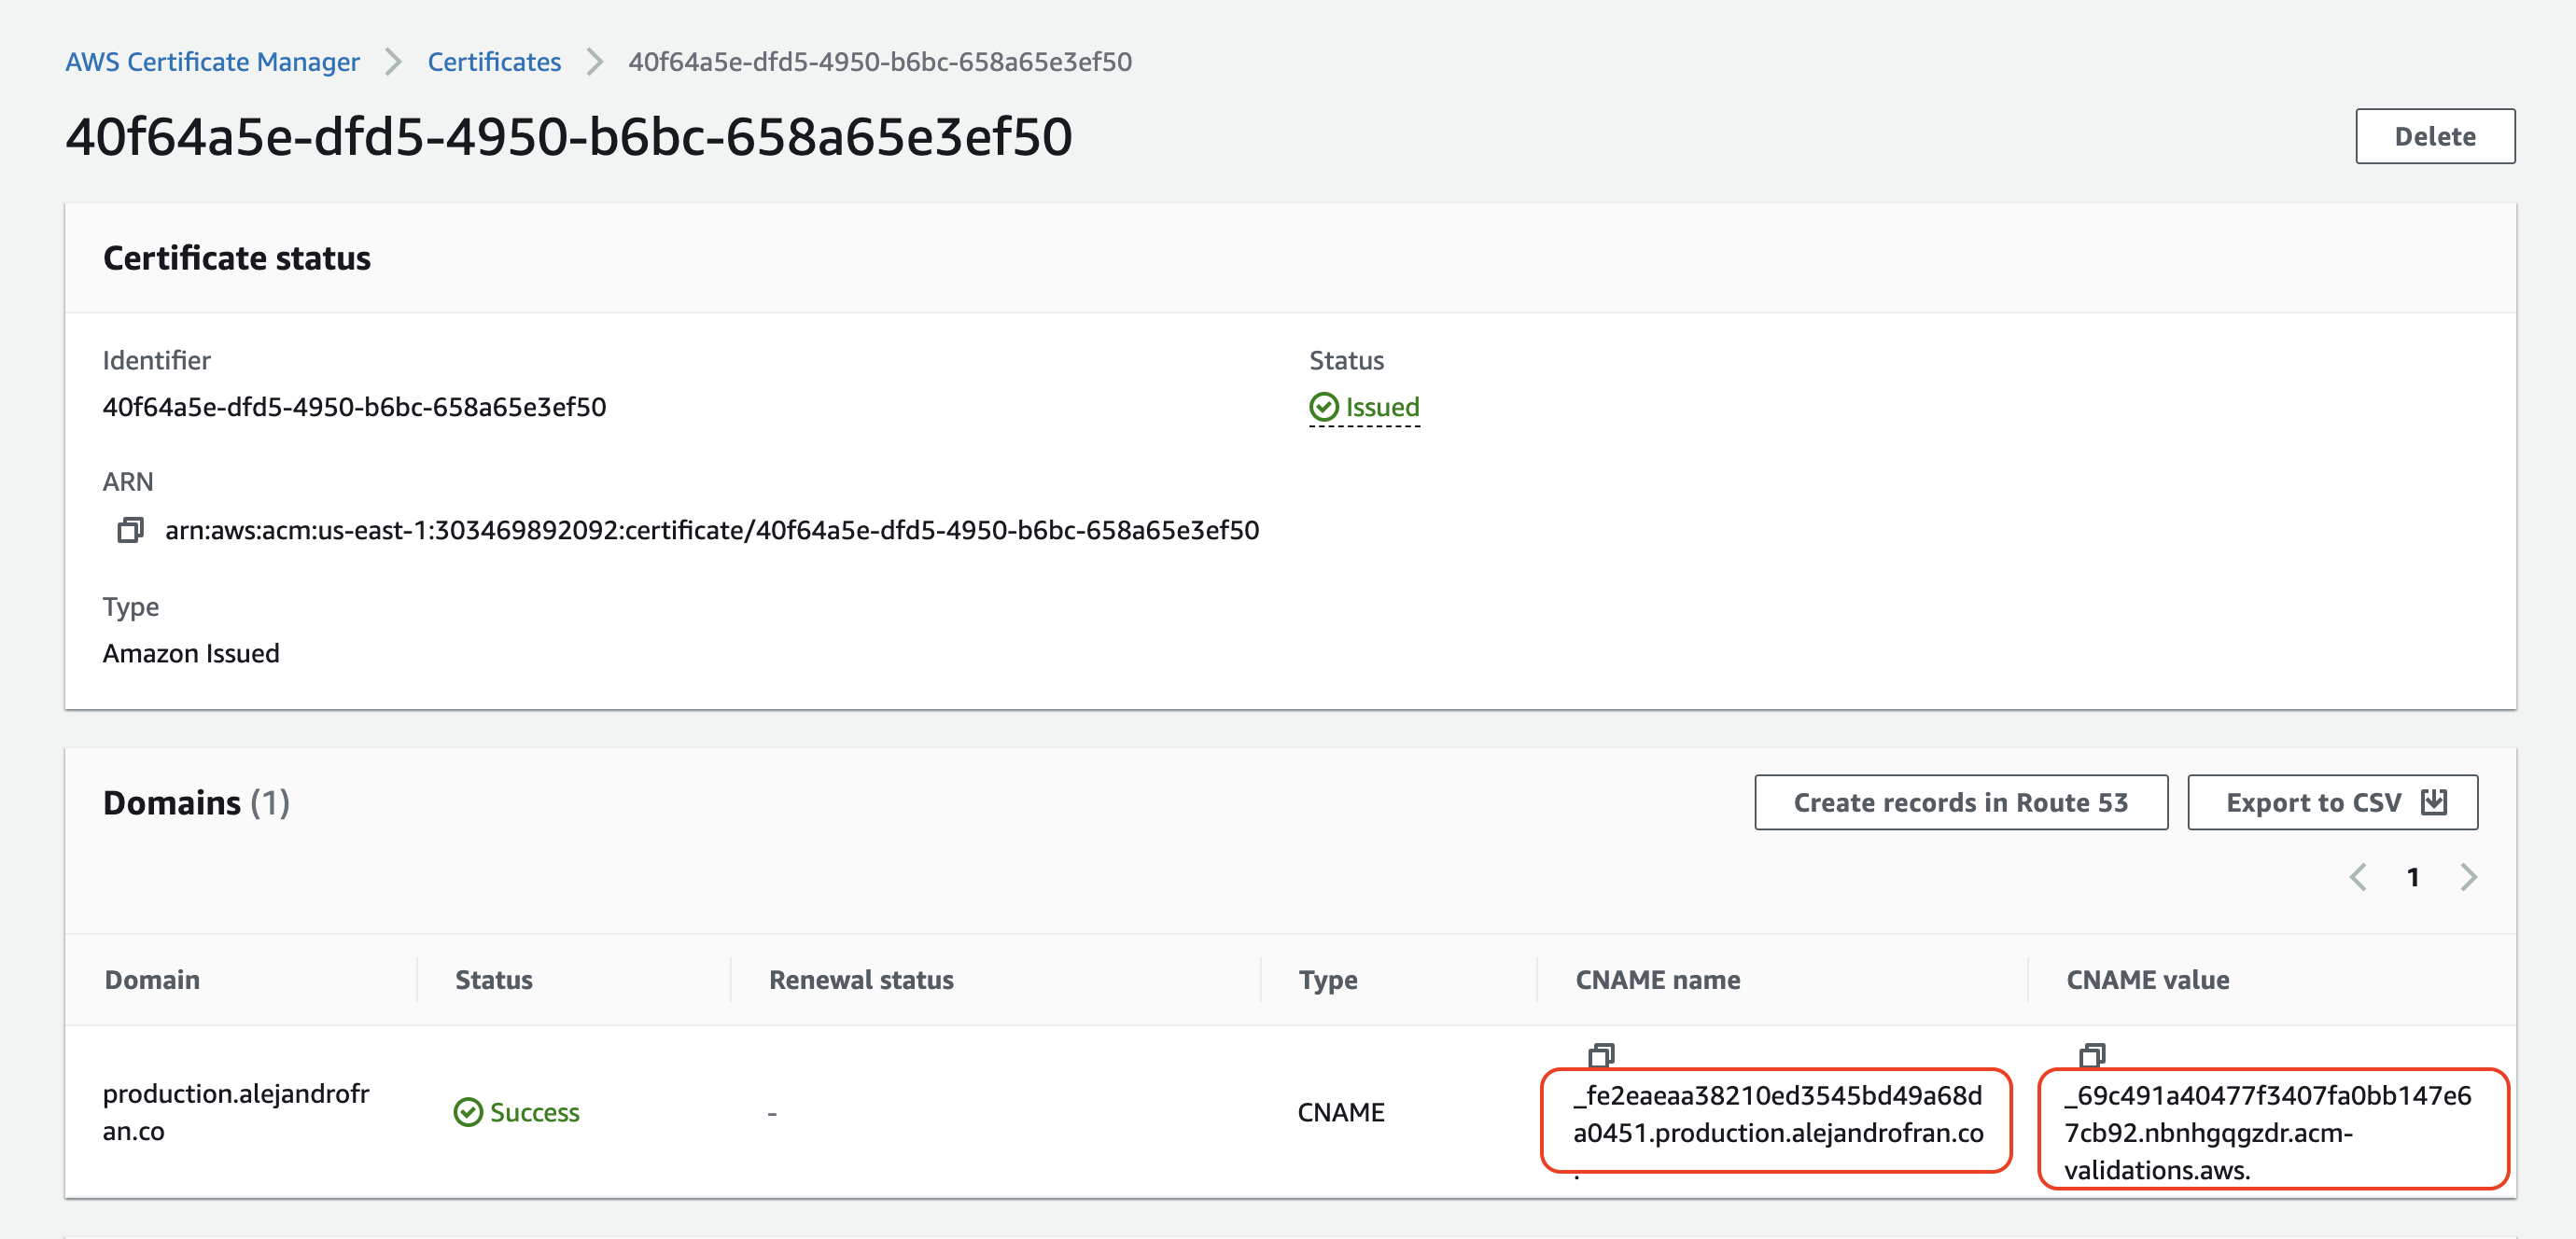The image size is (2576, 1239).
Task: Open AWS Certificate Manager breadcrumb link
Action: (x=212, y=62)
